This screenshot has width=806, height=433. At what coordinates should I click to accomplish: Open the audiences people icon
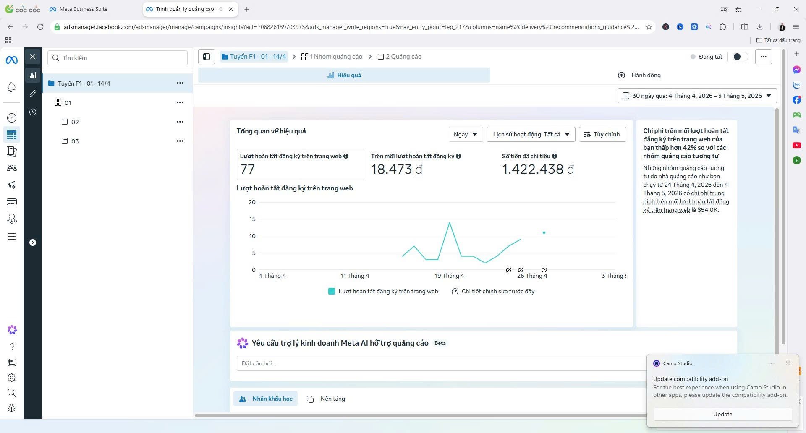(x=12, y=168)
